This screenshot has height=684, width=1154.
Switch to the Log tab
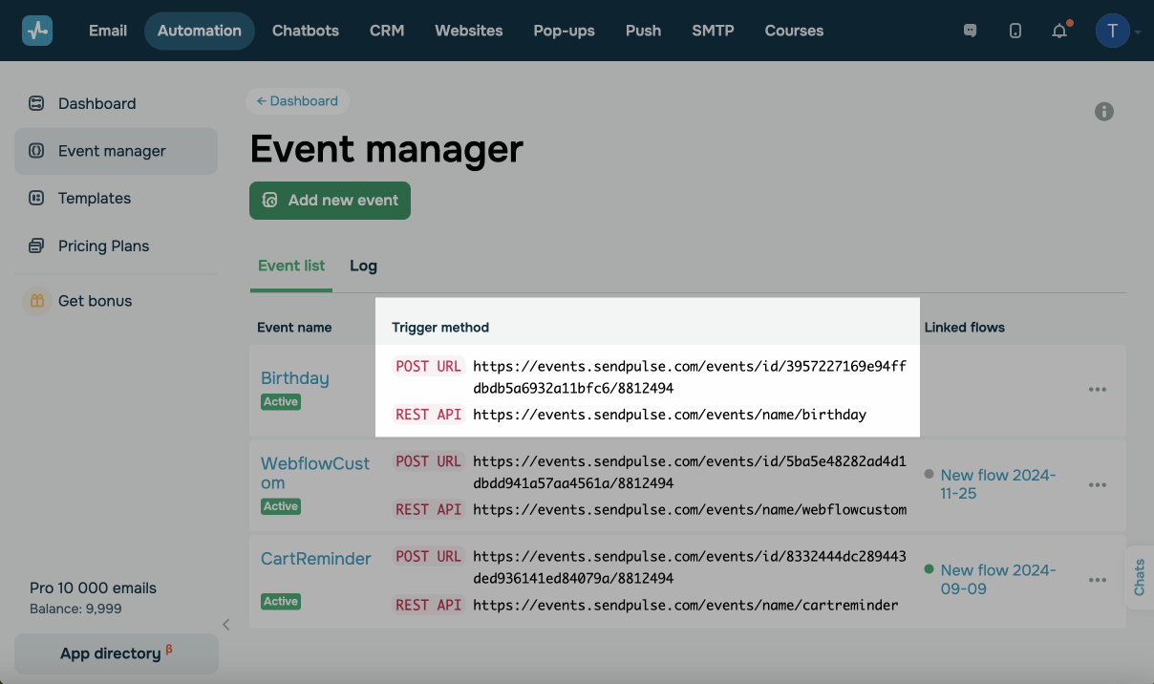pyautogui.click(x=363, y=267)
